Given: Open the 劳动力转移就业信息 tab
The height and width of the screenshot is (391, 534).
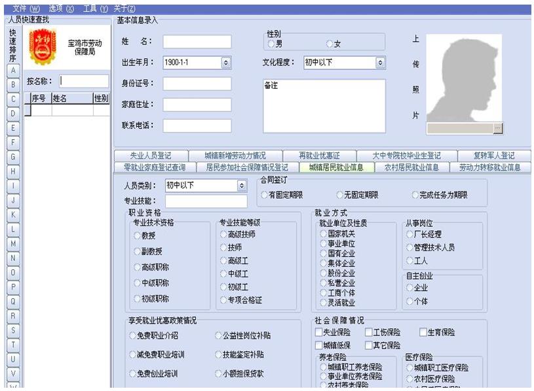Looking at the screenshot, I should coord(490,167).
